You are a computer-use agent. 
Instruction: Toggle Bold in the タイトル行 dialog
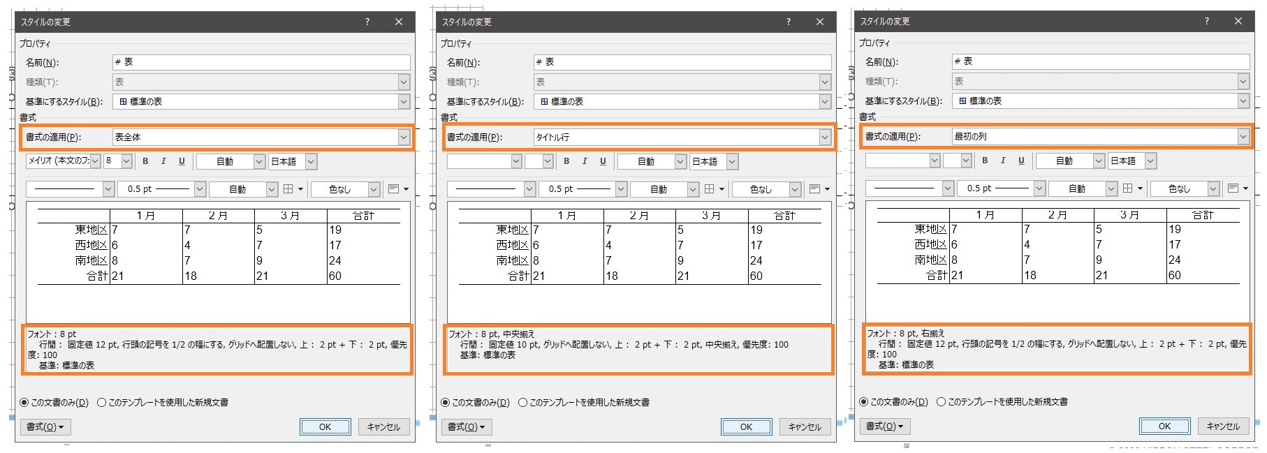[x=566, y=161]
